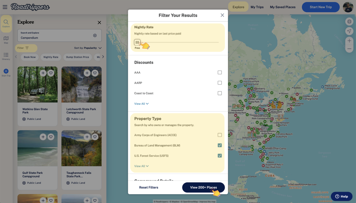Image resolution: width=356 pixels, height=203 pixels.
Task: Zoom in on the map
Action: tap(349, 41)
